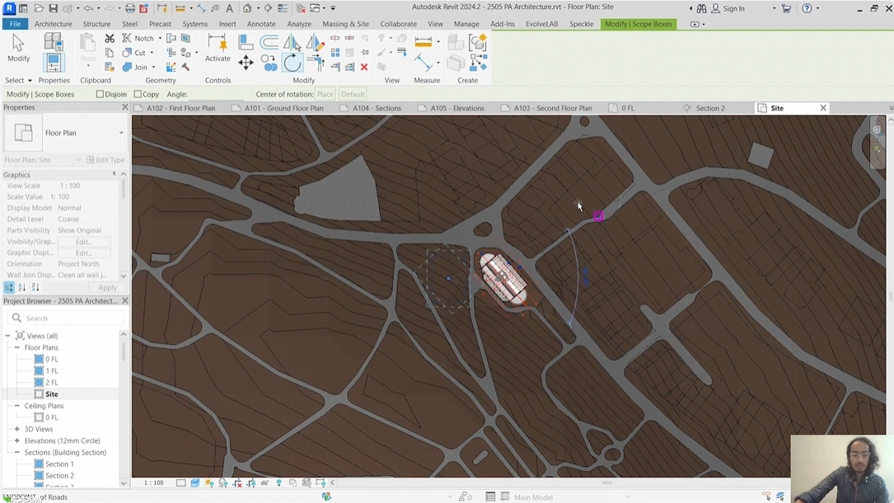
Task: Expand the Elevations (12mm Circle) node
Action: coord(17,440)
